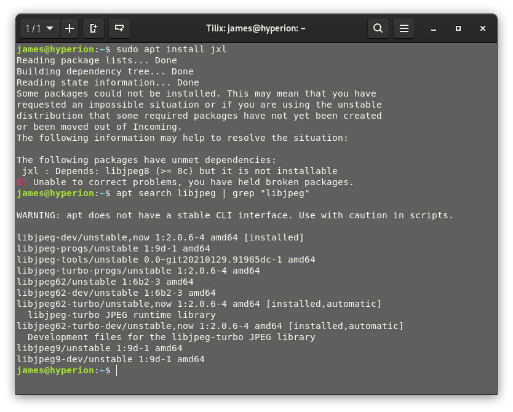Click the Reading package lists Done line
The image size is (513, 412).
(97, 60)
